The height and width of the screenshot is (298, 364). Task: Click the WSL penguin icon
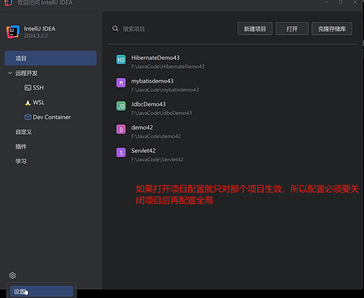pyautogui.click(x=28, y=103)
